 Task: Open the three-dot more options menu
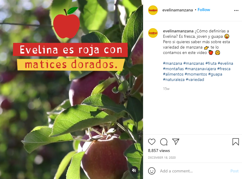tap(236, 10)
